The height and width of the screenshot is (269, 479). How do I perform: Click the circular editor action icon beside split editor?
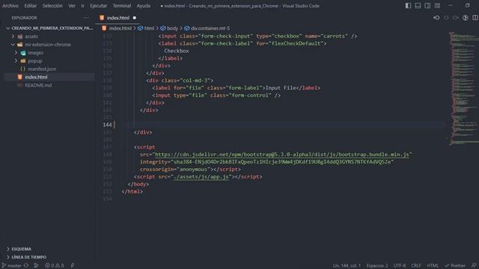coord(466,18)
